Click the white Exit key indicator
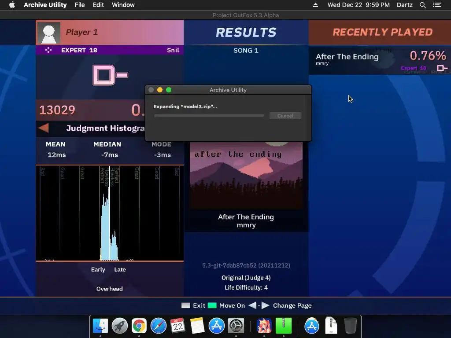 pyautogui.click(x=186, y=305)
